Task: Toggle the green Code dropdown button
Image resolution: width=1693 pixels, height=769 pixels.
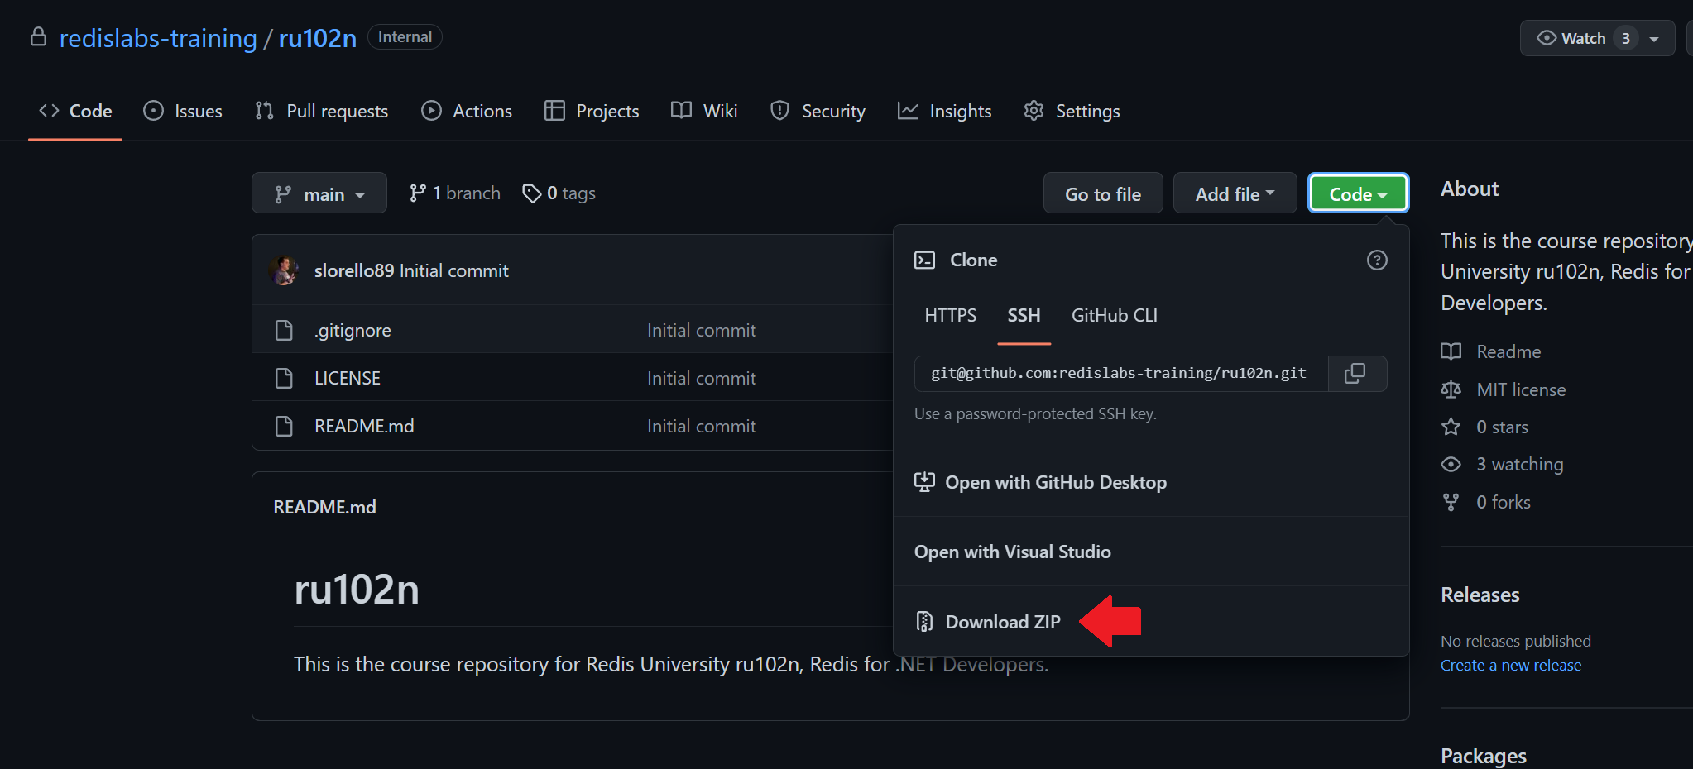Action: click(1358, 193)
